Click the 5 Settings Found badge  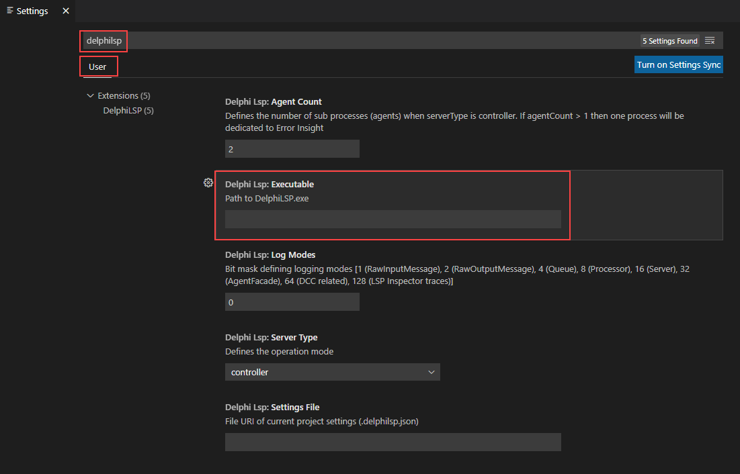[x=669, y=41]
